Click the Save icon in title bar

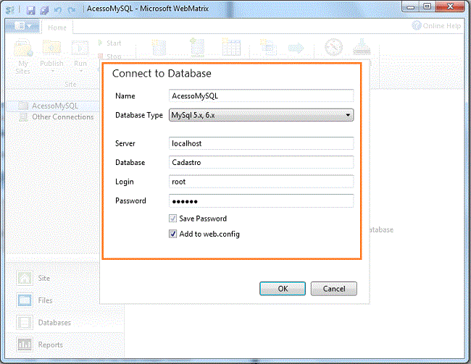(x=30, y=10)
